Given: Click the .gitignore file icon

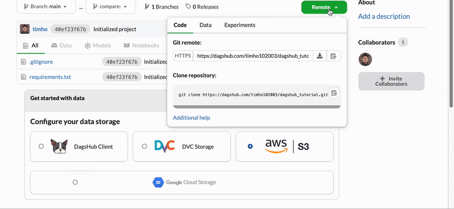Looking at the screenshot, I should click(23, 62).
